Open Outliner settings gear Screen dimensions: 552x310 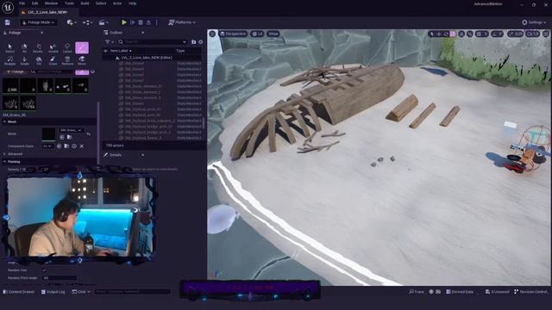click(x=201, y=42)
